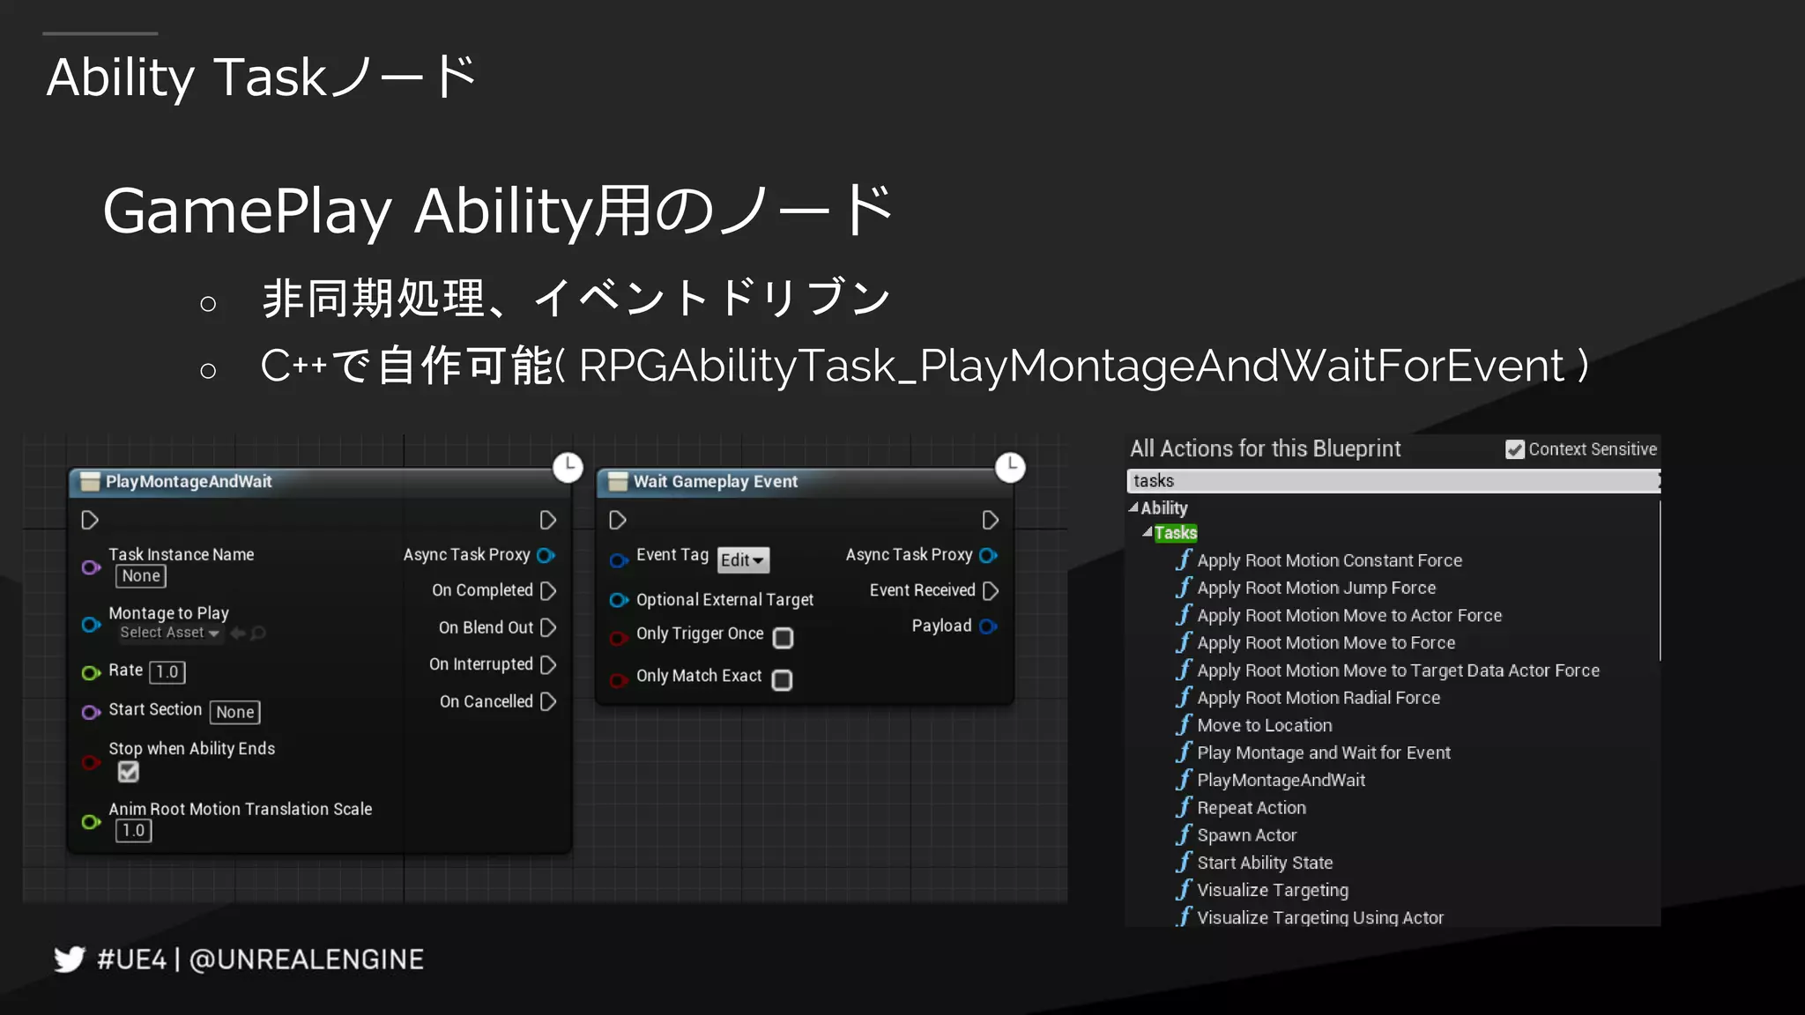Screen dimensions: 1805x1015
Task: Click the Stop when Ability Ends pin
Action: pyautogui.click(x=91, y=762)
